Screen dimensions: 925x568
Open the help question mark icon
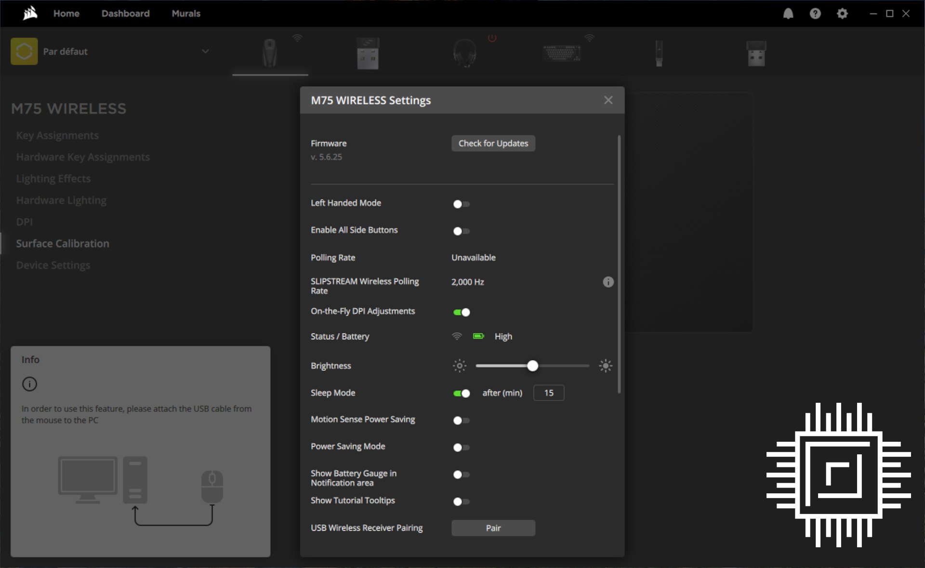click(815, 13)
